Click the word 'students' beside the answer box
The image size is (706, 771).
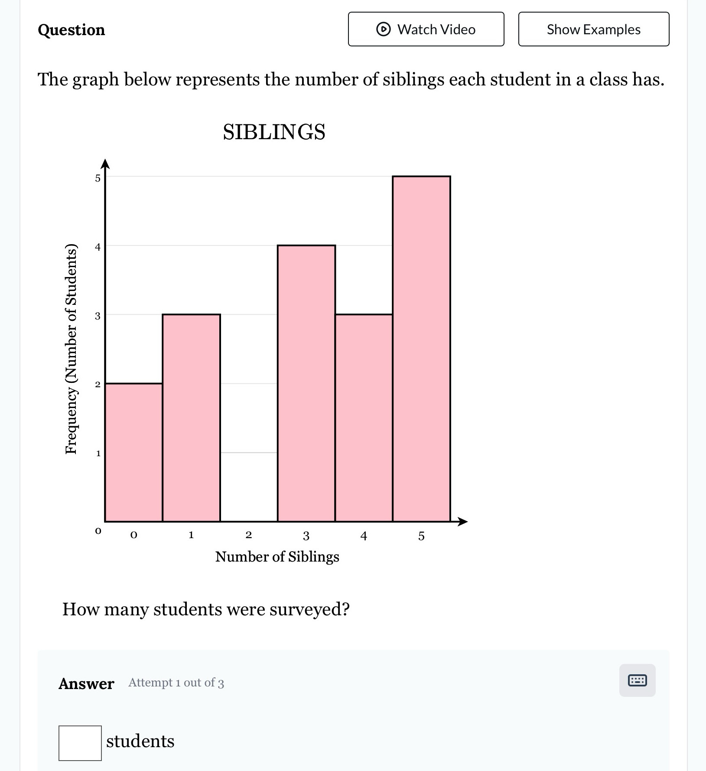coord(140,742)
